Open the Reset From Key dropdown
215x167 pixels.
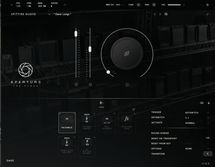click(197, 144)
